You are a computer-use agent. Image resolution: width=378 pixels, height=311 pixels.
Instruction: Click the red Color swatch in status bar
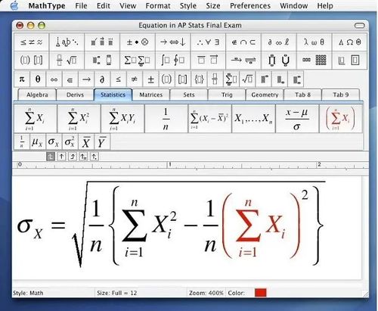260,293
